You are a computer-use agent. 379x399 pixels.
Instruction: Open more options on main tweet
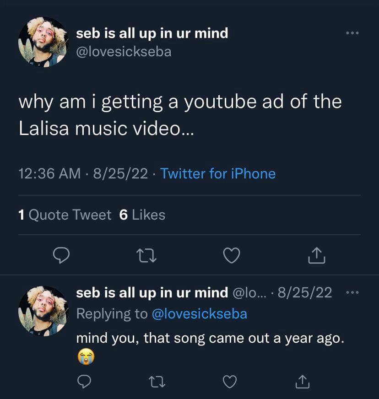pyautogui.click(x=352, y=33)
